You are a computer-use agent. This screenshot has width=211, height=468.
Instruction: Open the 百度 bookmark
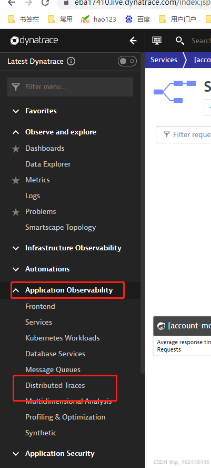tap(137, 19)
